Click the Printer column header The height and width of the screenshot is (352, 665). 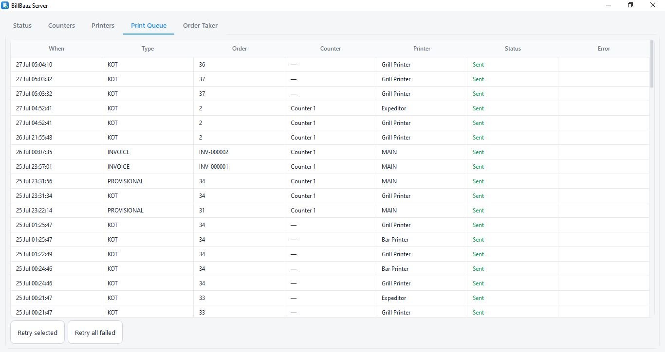click(x=422, y=49)
